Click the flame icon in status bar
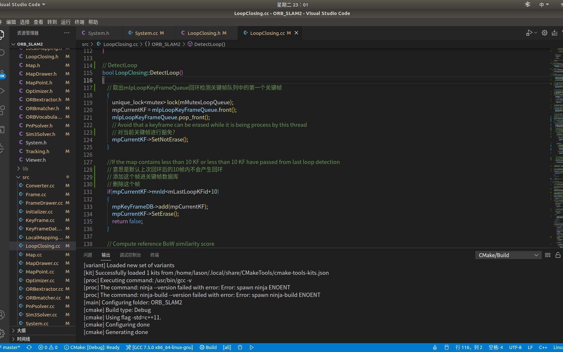Screen dimensions: 563x352 tap(435, 347)
